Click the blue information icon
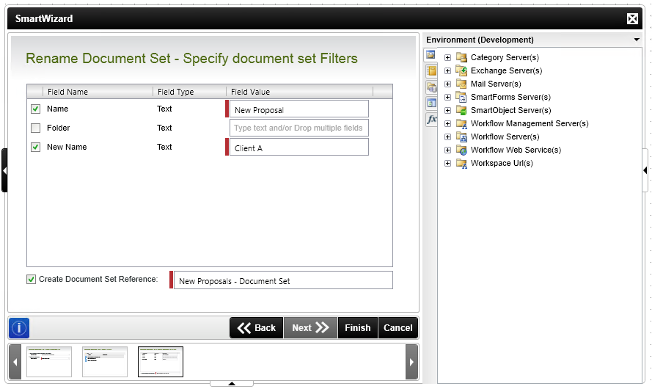 coord(19,328)
